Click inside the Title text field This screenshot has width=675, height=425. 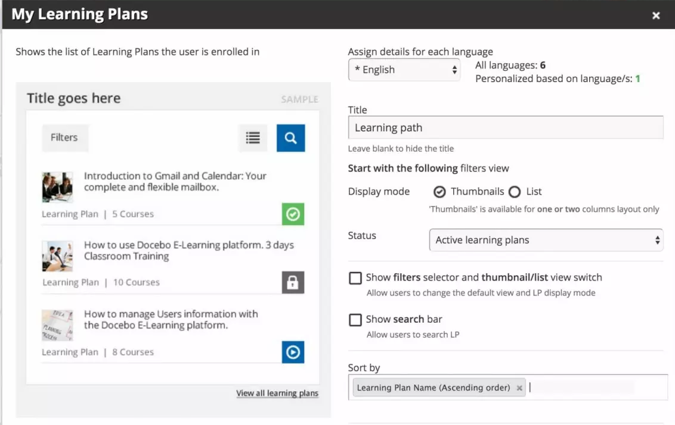pos(506,127)
